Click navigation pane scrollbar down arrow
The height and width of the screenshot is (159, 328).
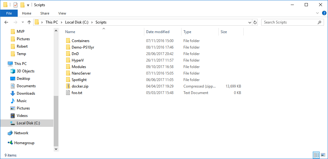tap(56, 149)
